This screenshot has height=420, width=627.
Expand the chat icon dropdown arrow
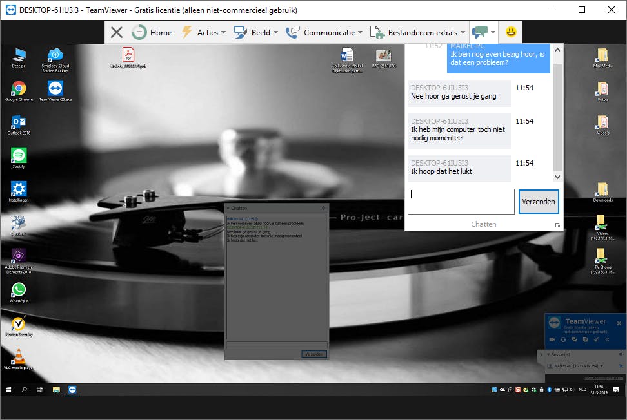[493, 32]
